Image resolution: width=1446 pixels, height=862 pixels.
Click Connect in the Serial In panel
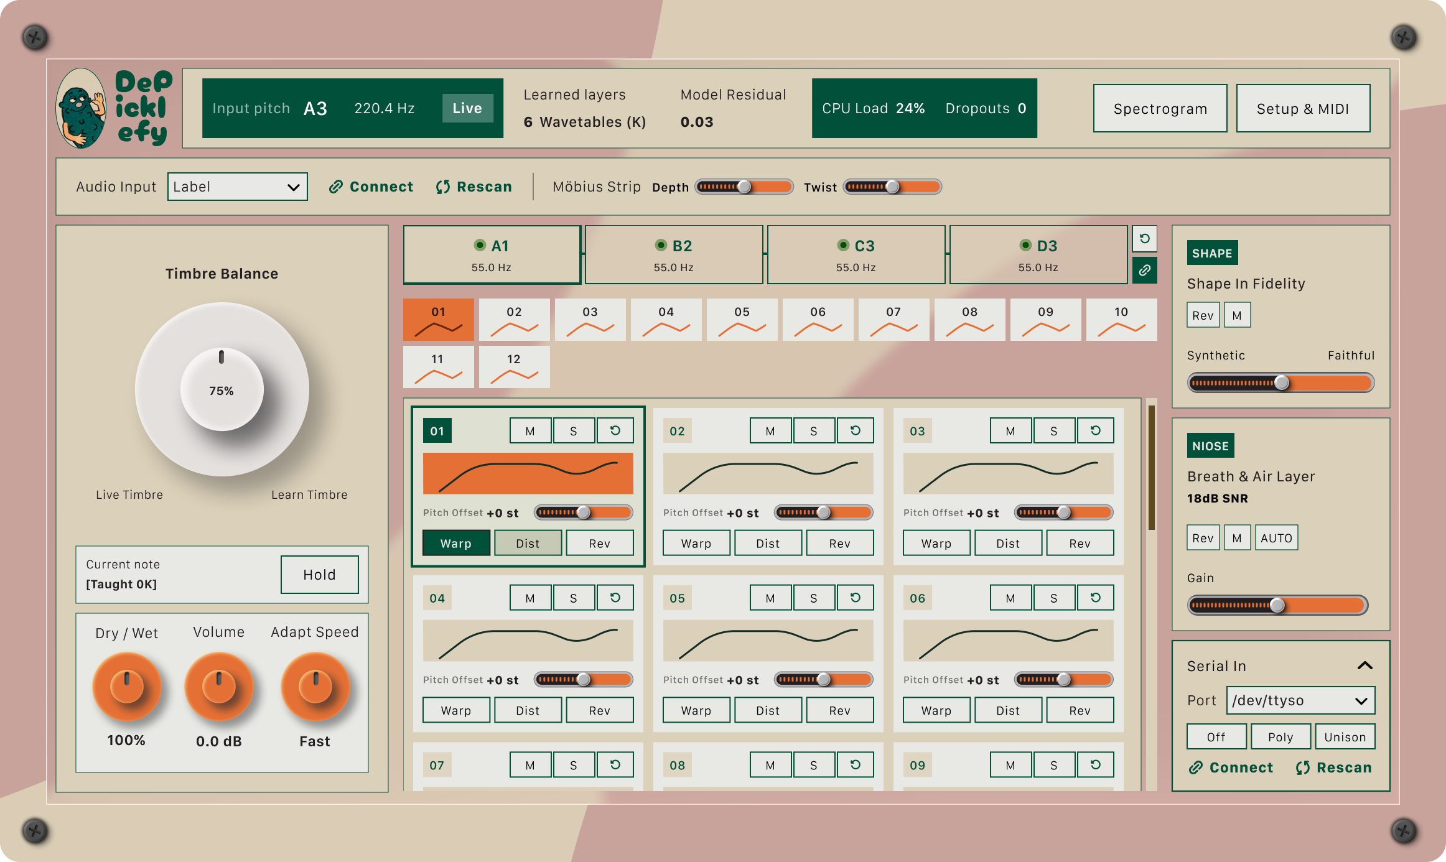(x=1231, y=767)
